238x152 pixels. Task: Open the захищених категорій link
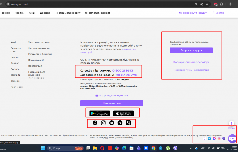tap(108, 51)
